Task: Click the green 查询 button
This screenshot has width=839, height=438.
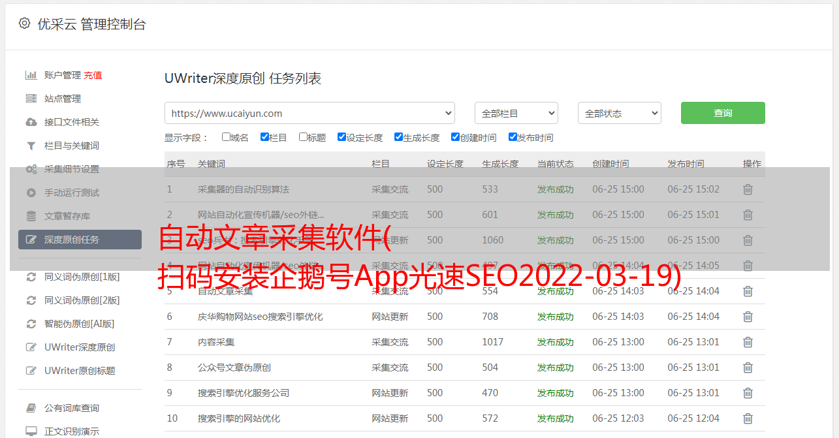Action: coord(722,113)
